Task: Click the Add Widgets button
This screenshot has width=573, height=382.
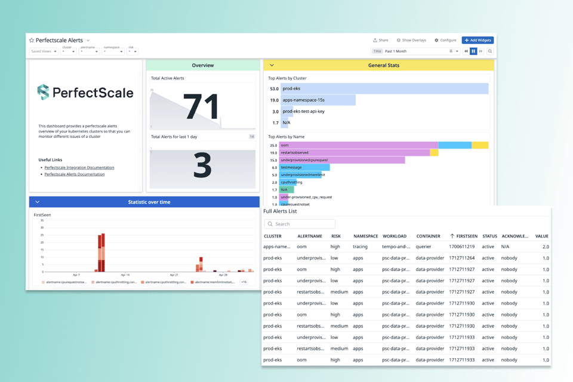Action: point(478,40)
